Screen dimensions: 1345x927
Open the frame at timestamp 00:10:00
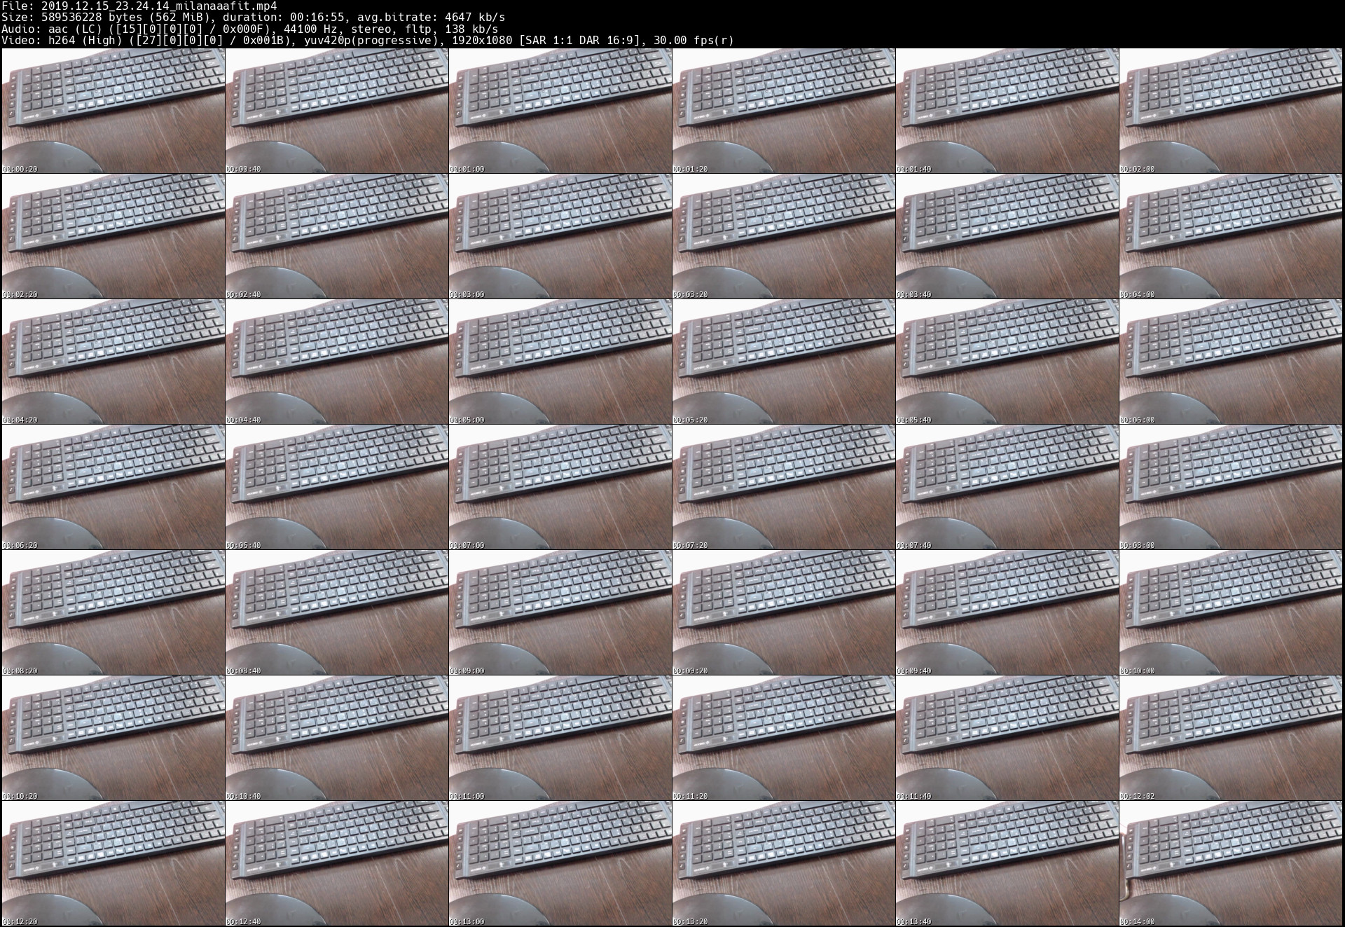[1231, 612]
